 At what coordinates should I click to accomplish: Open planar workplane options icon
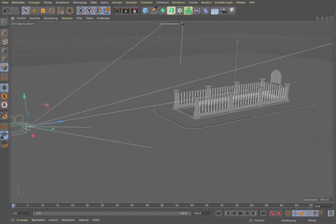pyautogui.click(x=4, y=143)
